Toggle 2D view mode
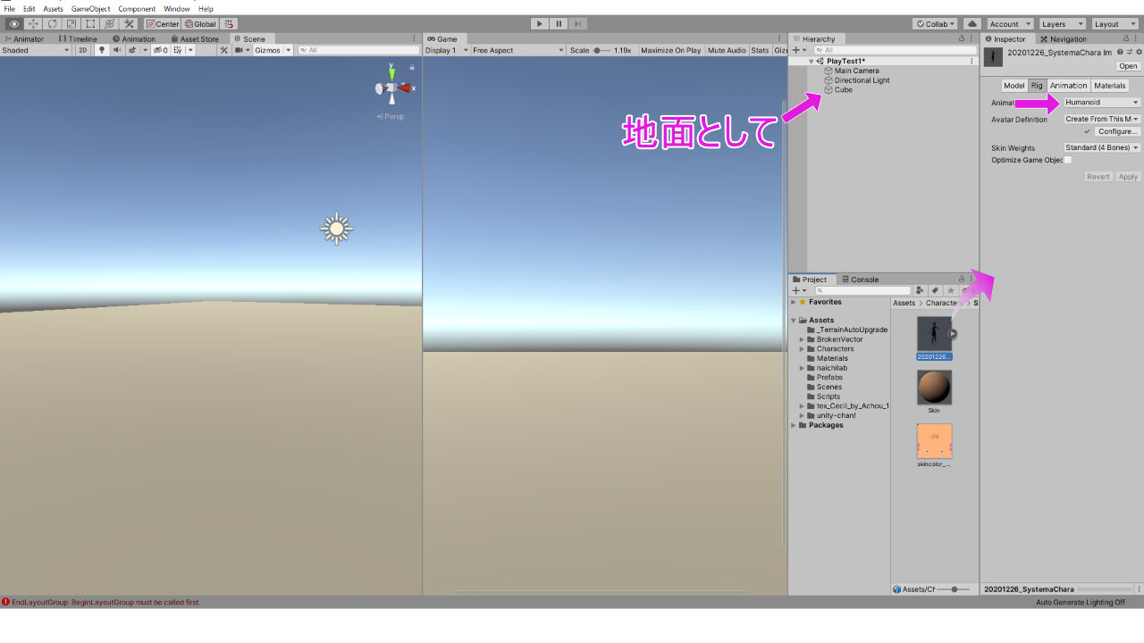 click(82, 50)
